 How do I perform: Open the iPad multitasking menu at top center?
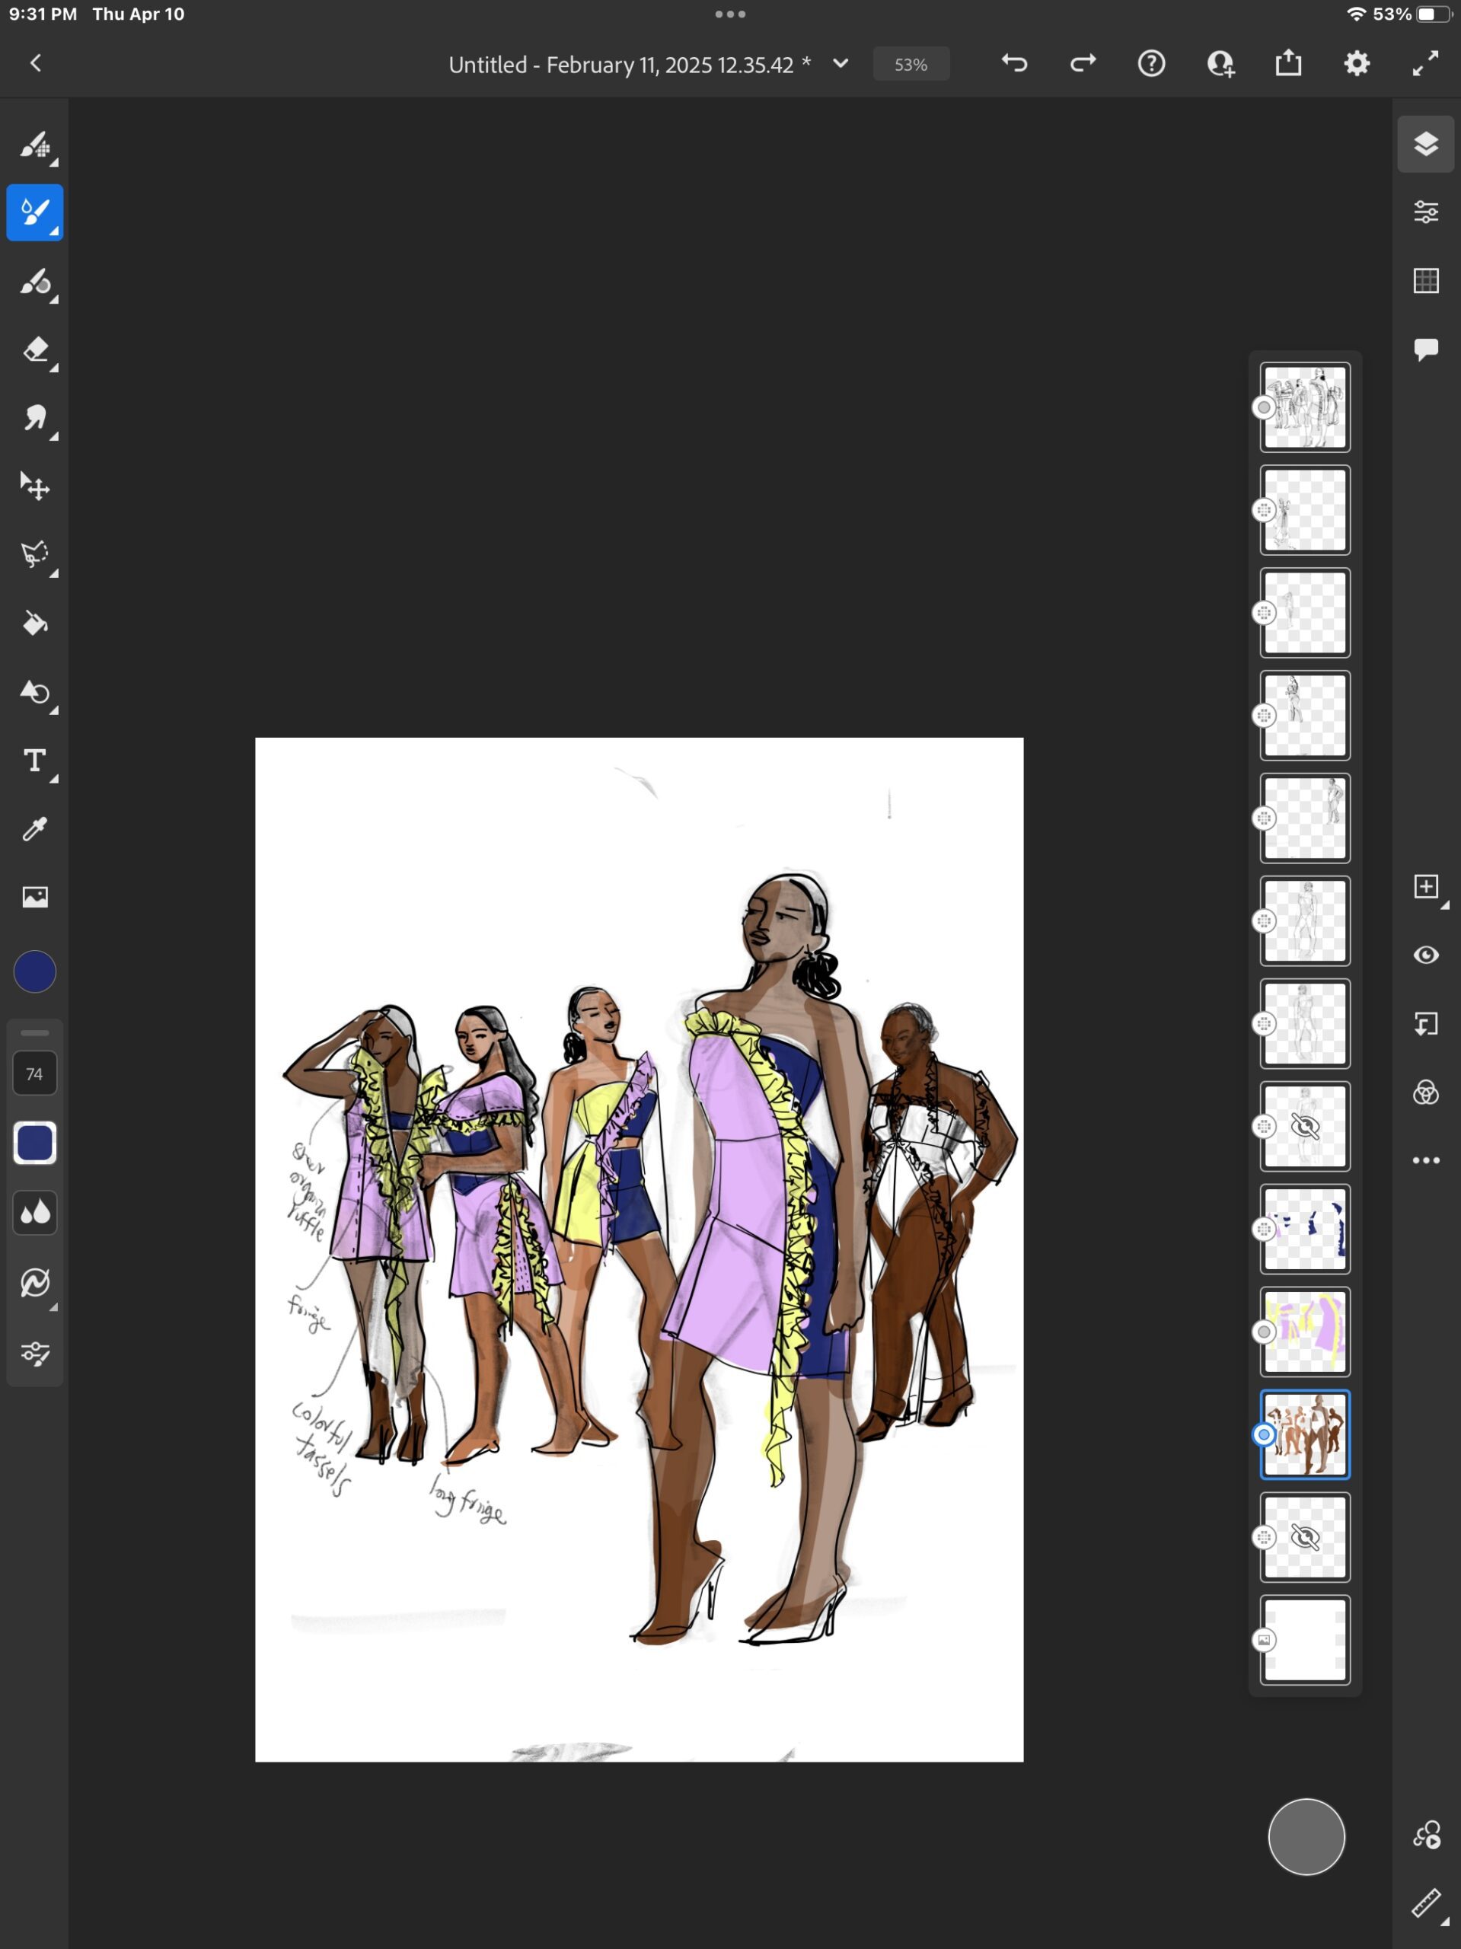[x=729, y=13]
